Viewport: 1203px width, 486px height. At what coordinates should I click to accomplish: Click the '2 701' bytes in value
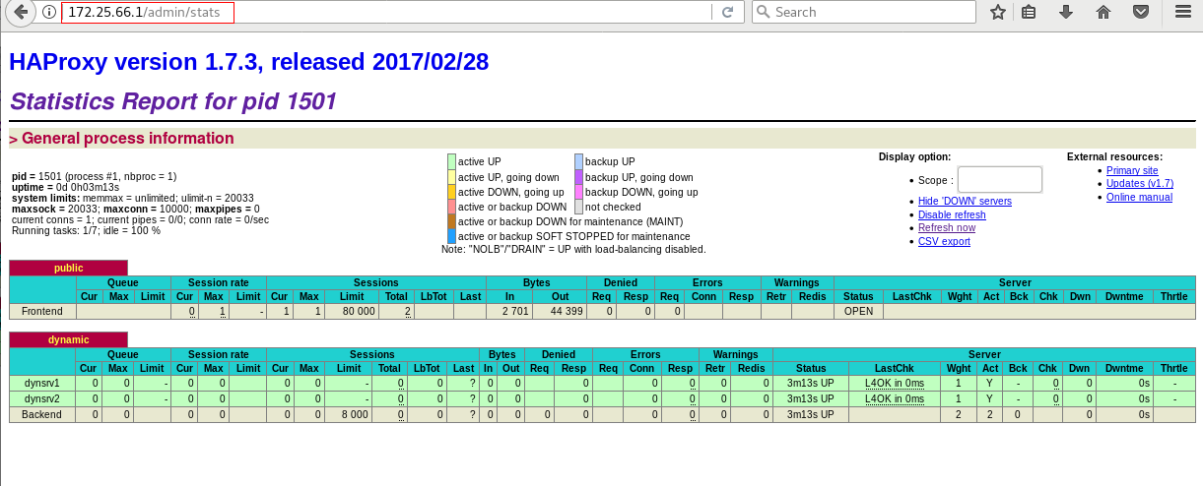click(515, 311)
